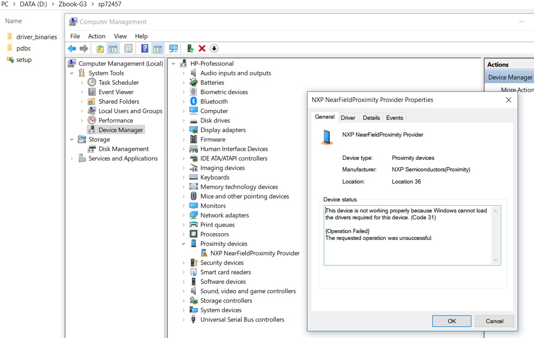Image resolution: width=534 pixels, height=338 pixels.
Task: Expand the Network adapters category
Action: (x=183, y=215)
